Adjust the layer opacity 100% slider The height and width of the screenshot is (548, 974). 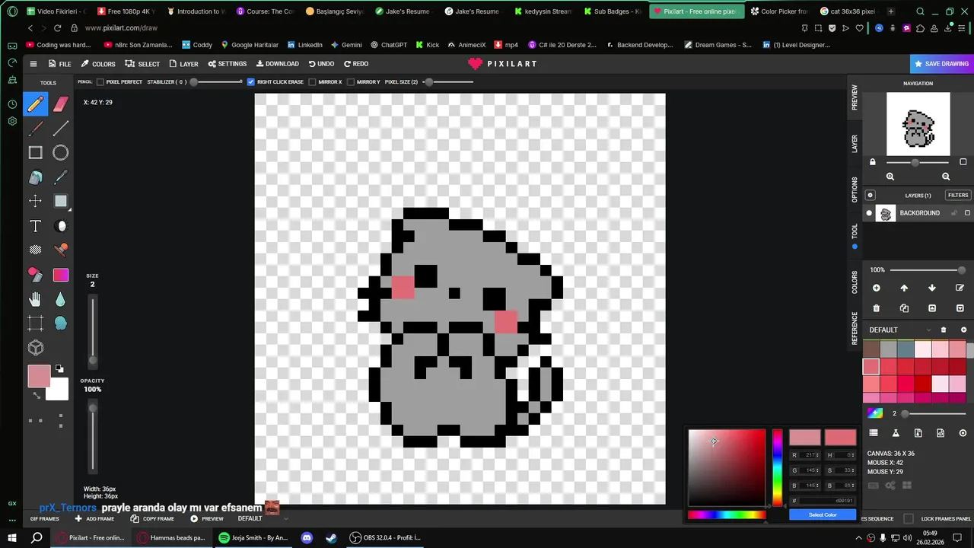click(928, 270)
